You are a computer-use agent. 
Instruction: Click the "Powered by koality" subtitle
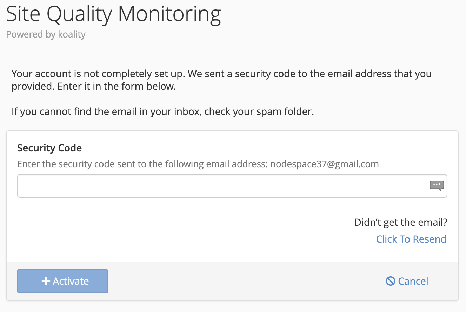(46, 34)
